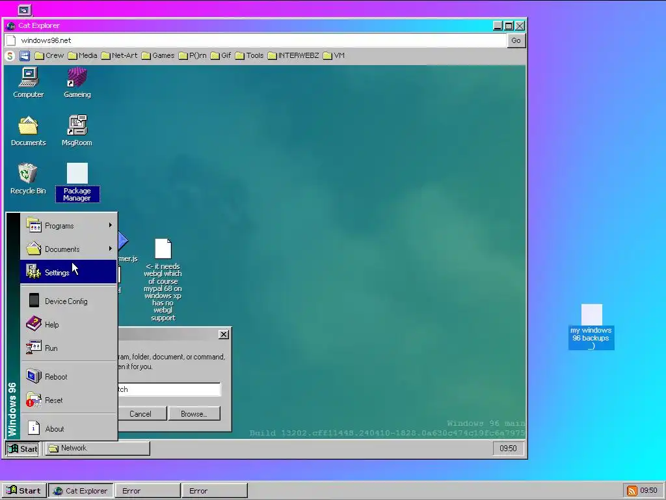
Task: Open the INTERWEBZ bookmarks folder
Action: click(293, 56)
